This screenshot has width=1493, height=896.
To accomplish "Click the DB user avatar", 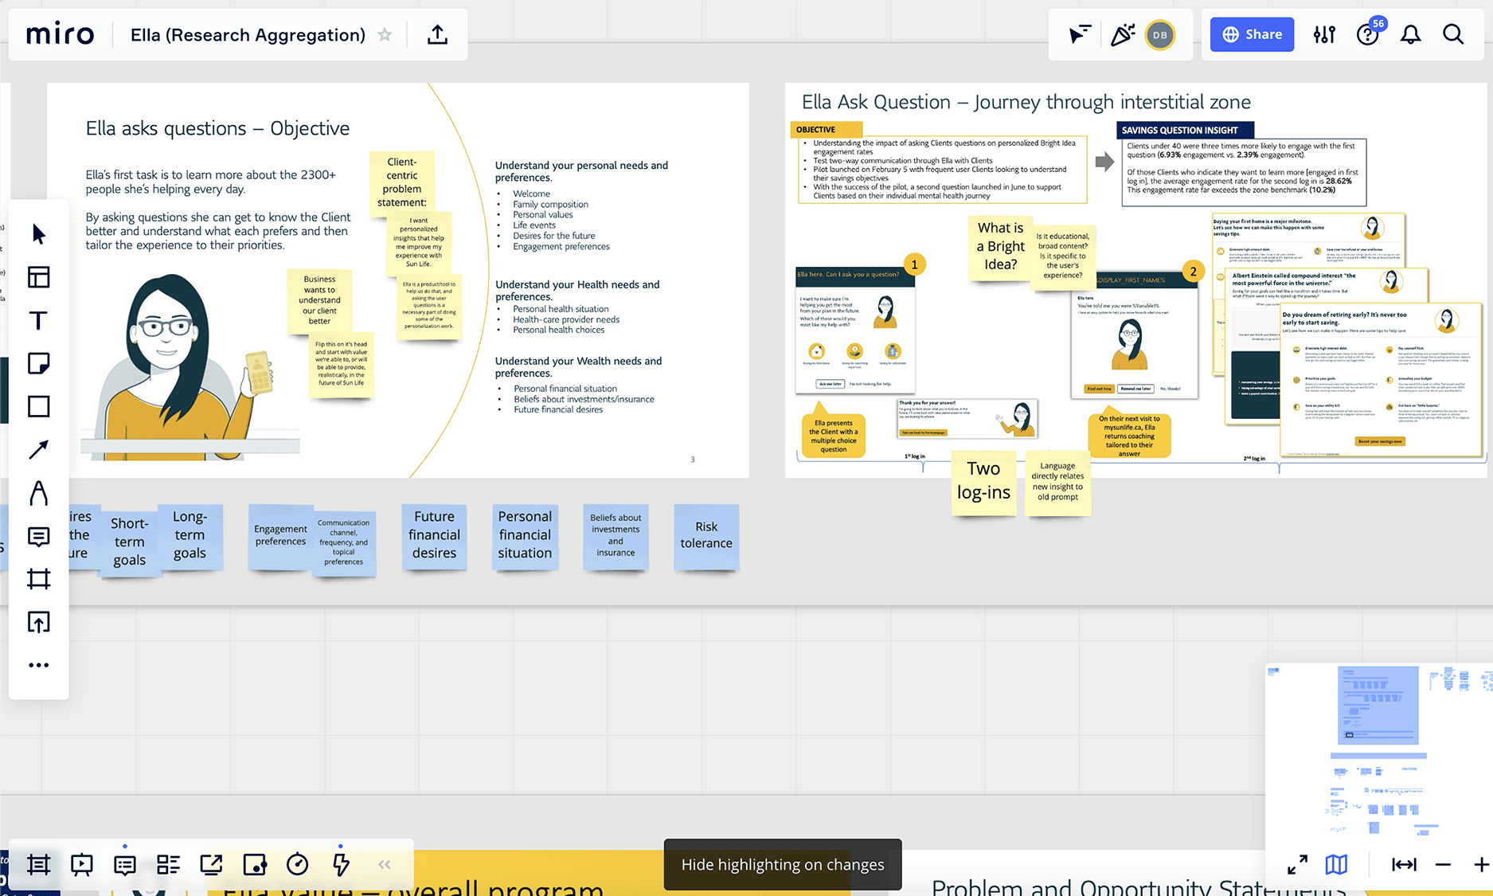I will coord(1160,34).
